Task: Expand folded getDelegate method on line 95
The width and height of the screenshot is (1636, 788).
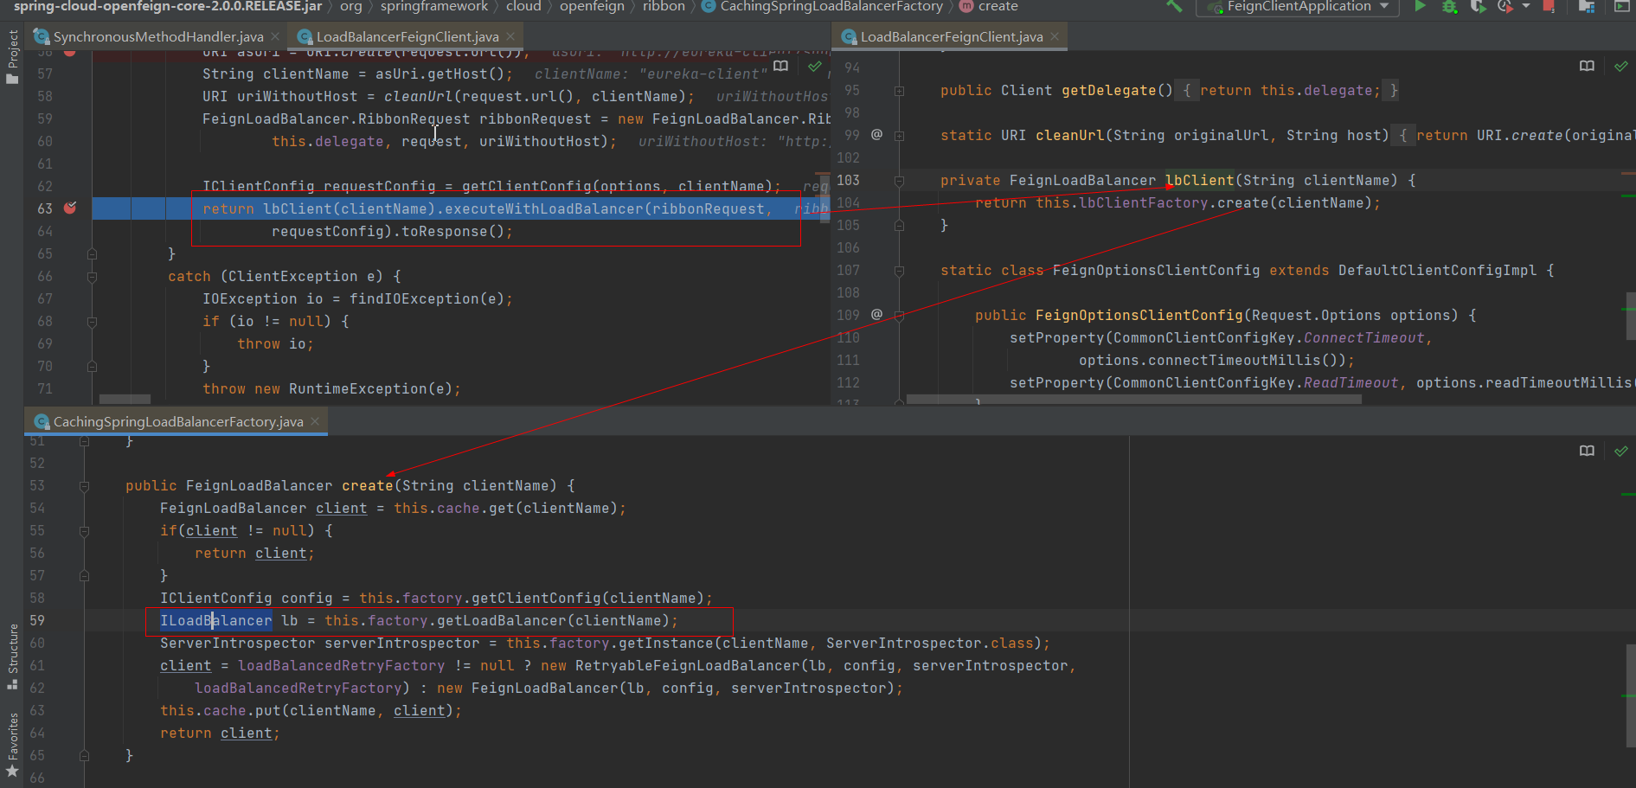Action: point(899,91)
